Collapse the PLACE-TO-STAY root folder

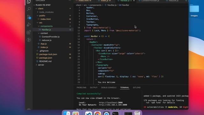click(x=34, y=5)
